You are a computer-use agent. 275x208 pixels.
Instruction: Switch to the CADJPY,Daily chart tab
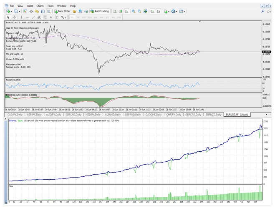pyautogui.click(x=15, y=115)
